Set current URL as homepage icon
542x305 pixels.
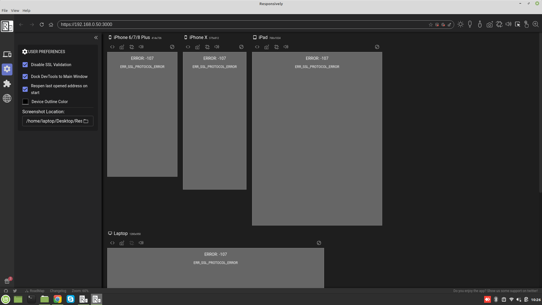pos(449,25)
